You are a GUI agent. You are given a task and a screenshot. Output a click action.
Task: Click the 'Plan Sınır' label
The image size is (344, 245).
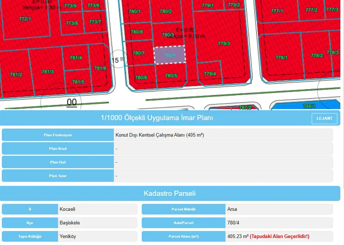pyautogui.click(x=58, y=176)
